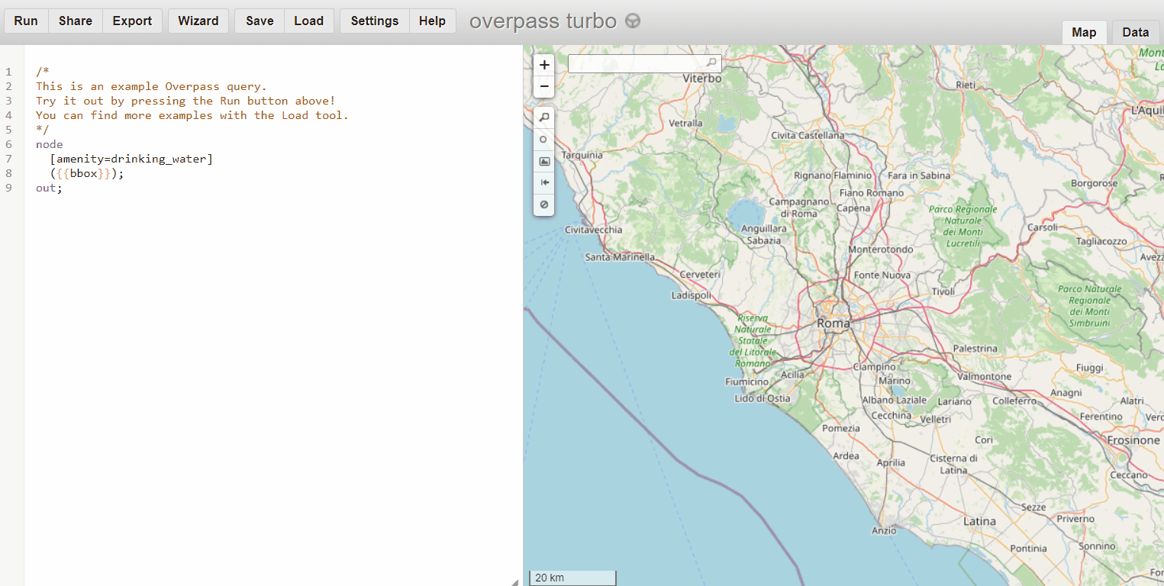Launch the query Wizard
Screen dimensions: 1164x586
point(198,21)
